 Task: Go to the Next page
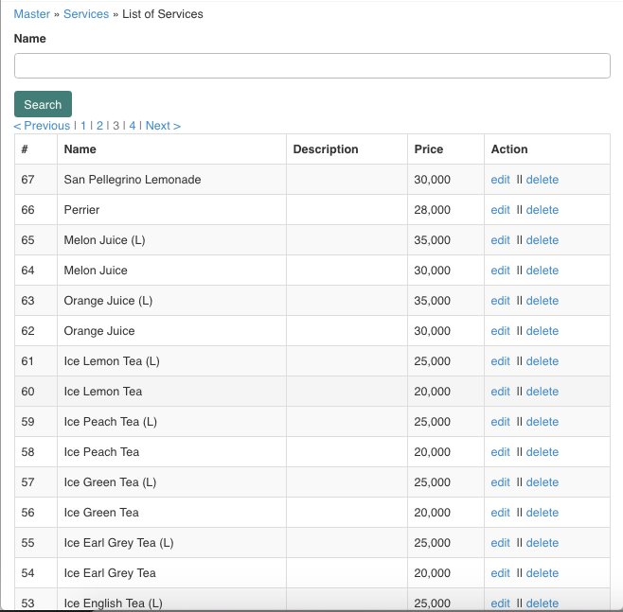tap(163, 126)
